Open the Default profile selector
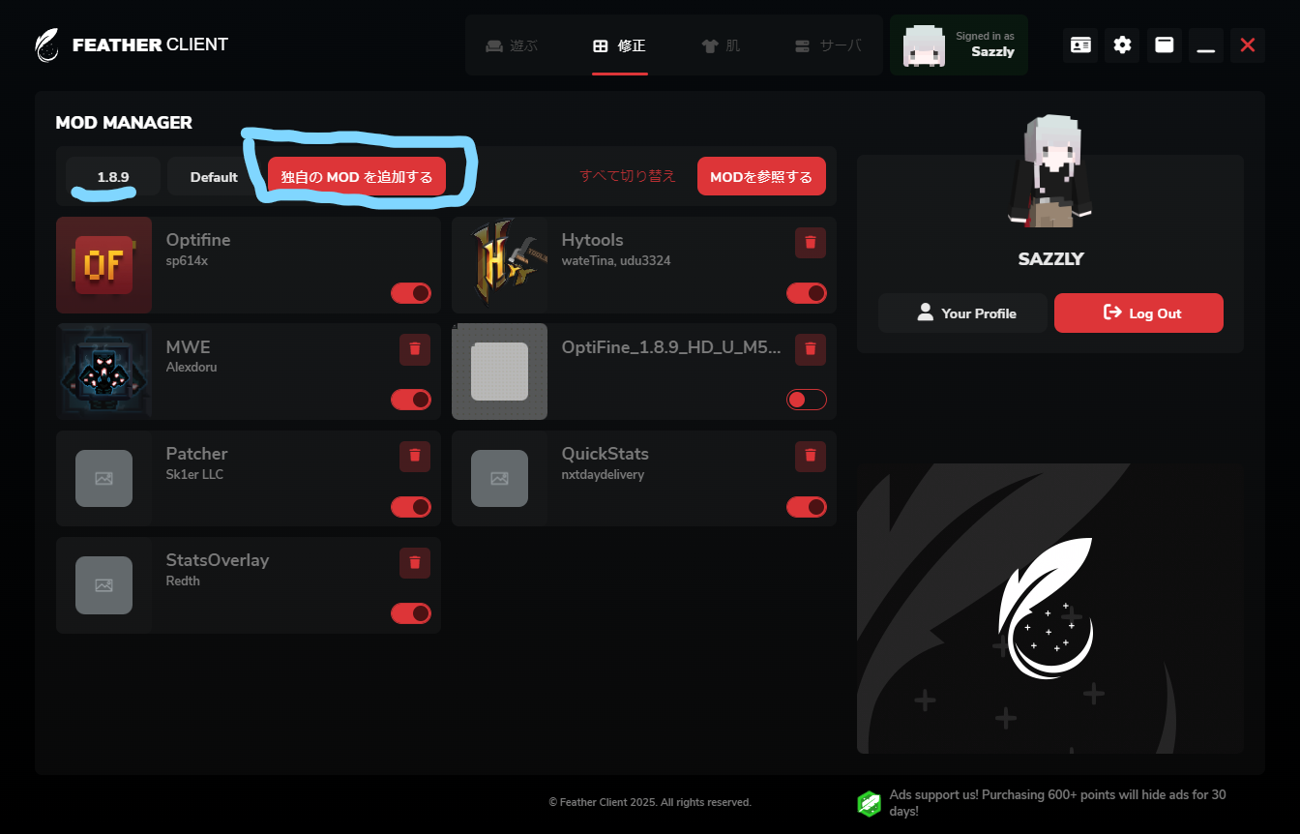The image size is (1300, 834). [214, 177]
